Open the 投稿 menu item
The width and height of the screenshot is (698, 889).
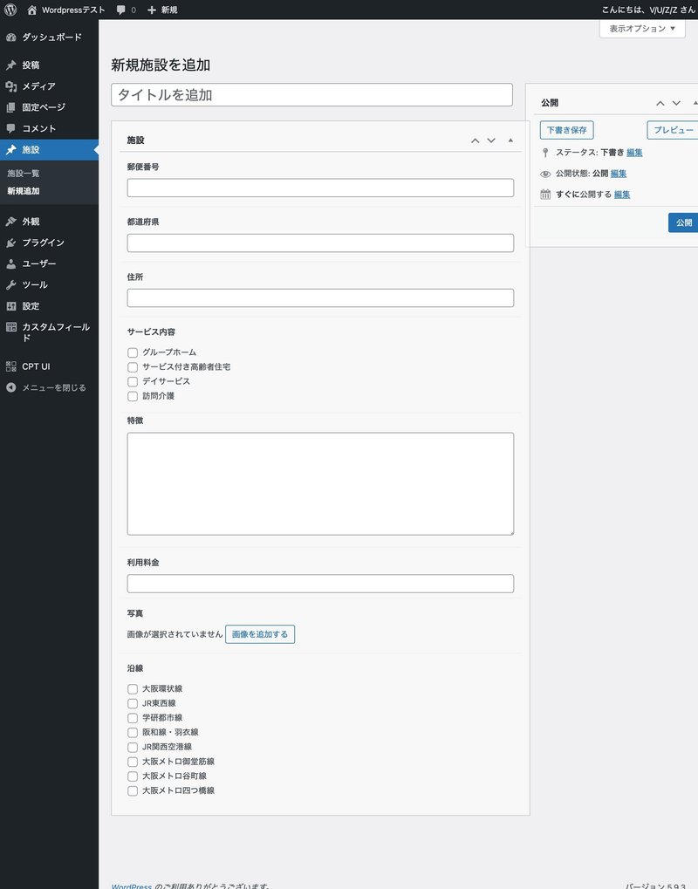tap(50, 65)
